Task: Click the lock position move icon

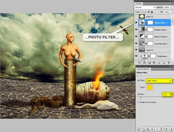Action: (x=148, y=12)
